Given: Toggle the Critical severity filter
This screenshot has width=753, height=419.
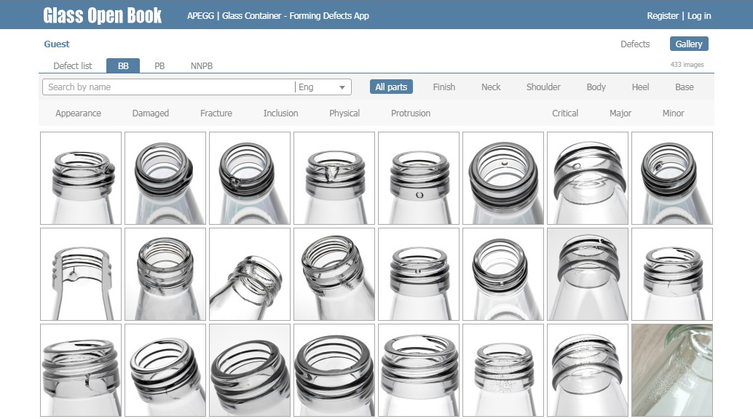Looking at the screenshot, I should point(565,113).
